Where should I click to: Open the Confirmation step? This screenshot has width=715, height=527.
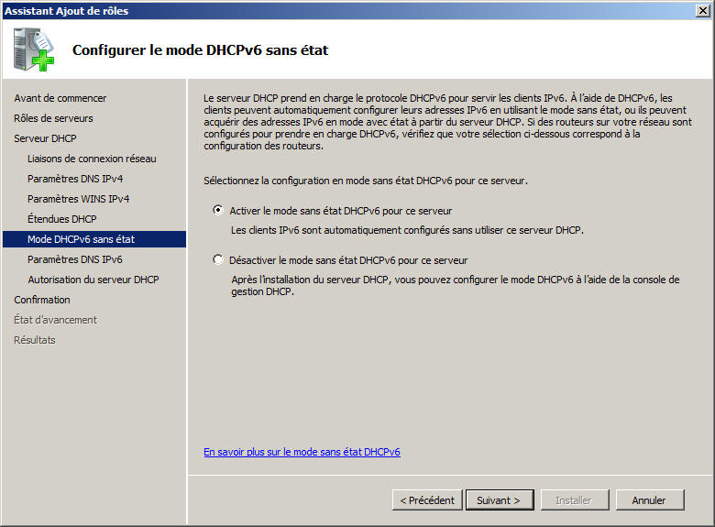[41, 300]
